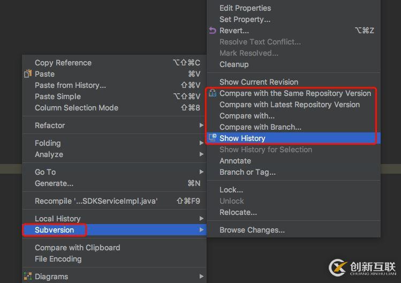Click the Diagrams icon
The height and width of the screenshot is (283, 401).
coord(28,277)
